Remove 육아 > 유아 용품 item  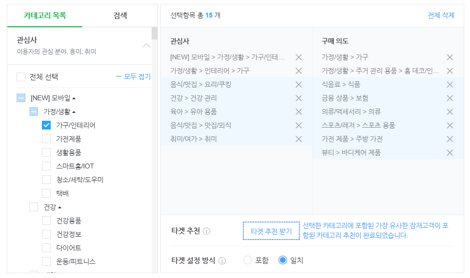[x=298, y=112]
